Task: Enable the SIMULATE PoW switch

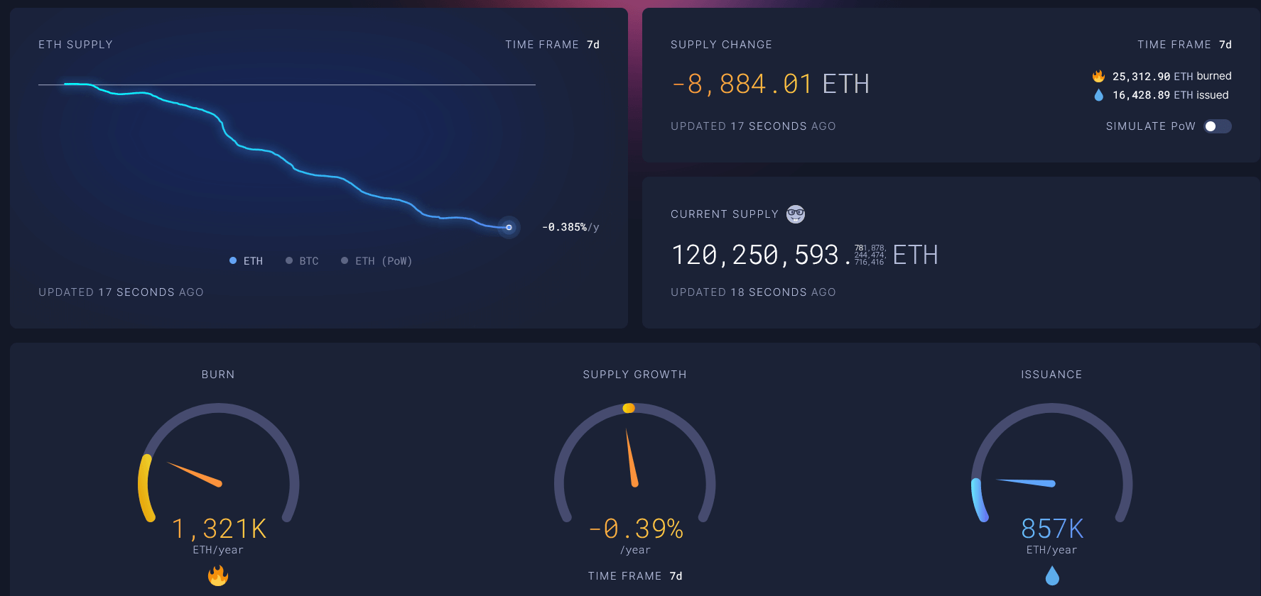Action: [1216, 126]
